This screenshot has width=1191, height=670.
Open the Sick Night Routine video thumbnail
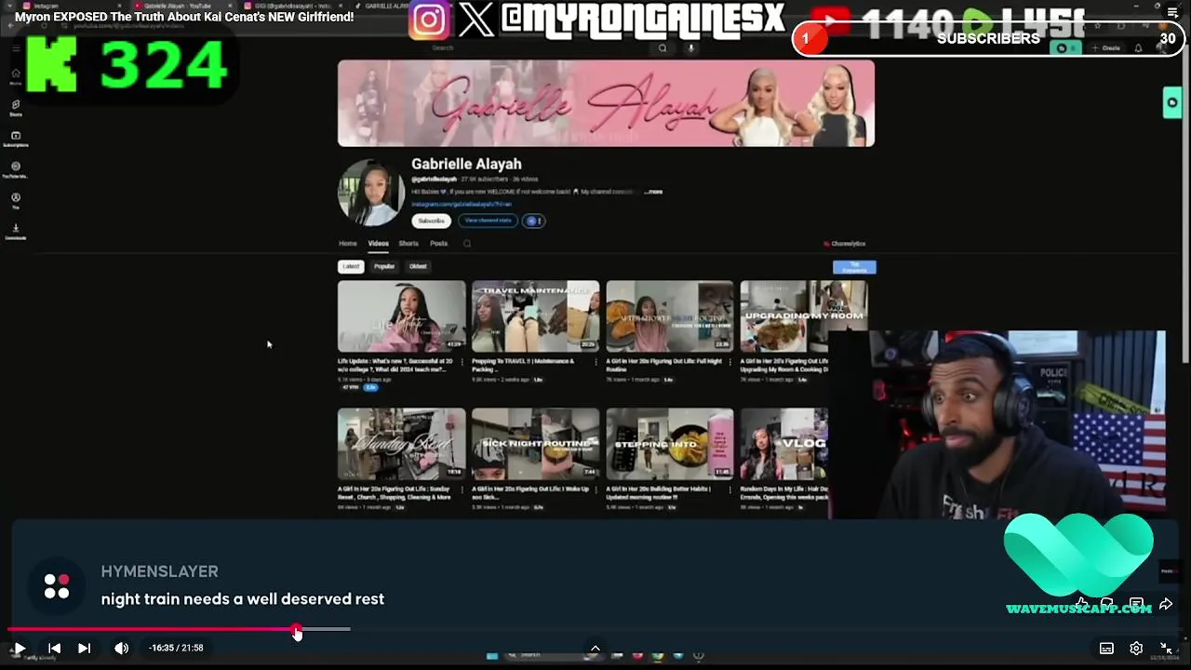pos(536,444)
